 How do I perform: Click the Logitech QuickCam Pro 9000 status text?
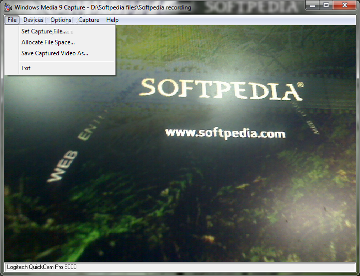(x=42, y=267)
